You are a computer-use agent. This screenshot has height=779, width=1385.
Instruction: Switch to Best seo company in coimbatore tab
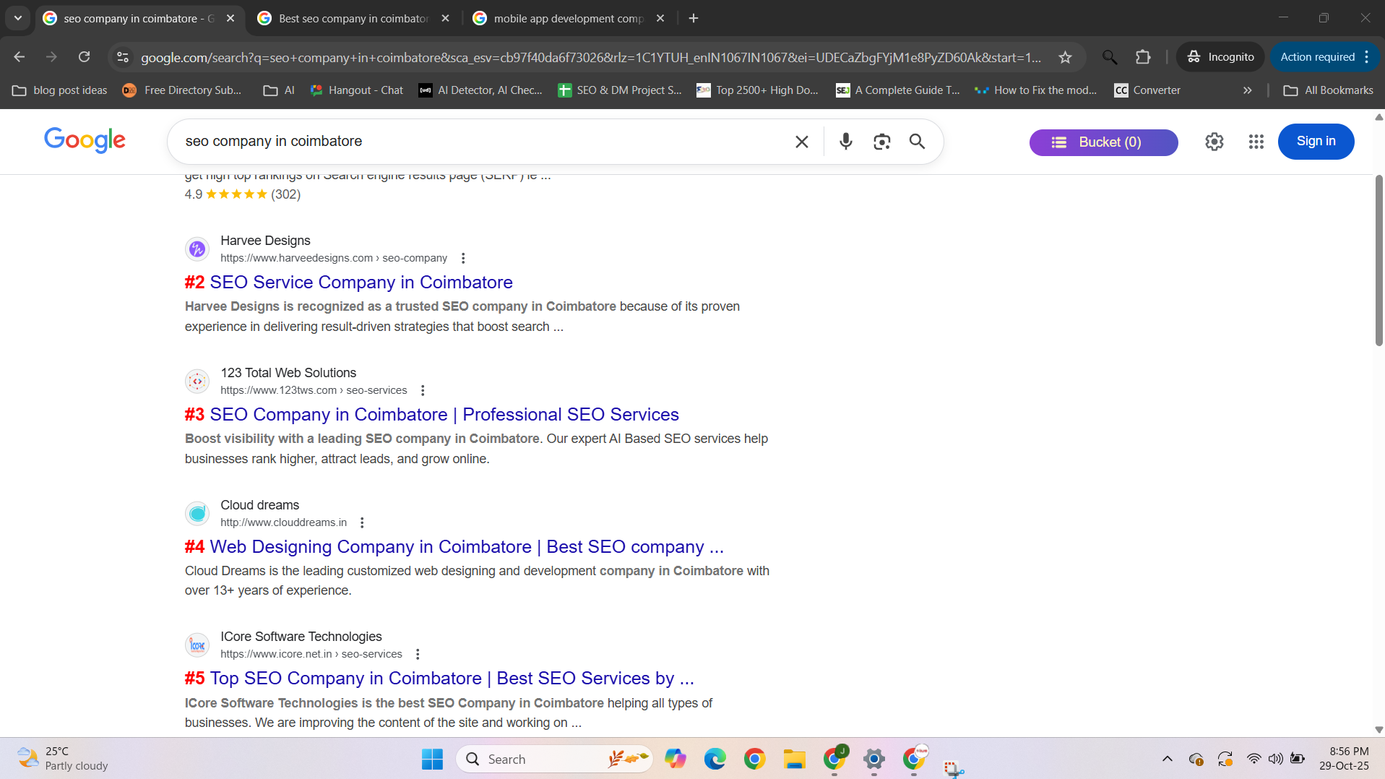(353, 18)
